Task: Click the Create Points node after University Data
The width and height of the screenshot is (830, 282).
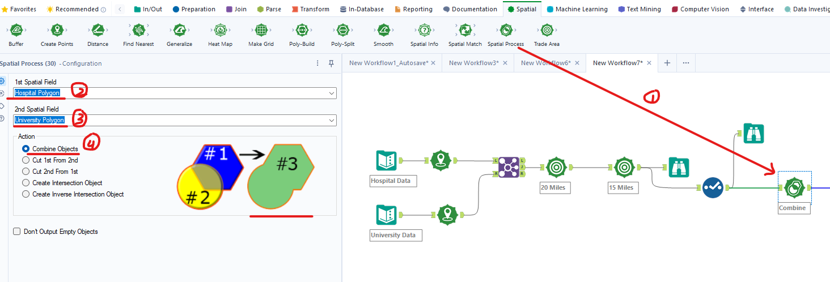Action: point(447,215)
